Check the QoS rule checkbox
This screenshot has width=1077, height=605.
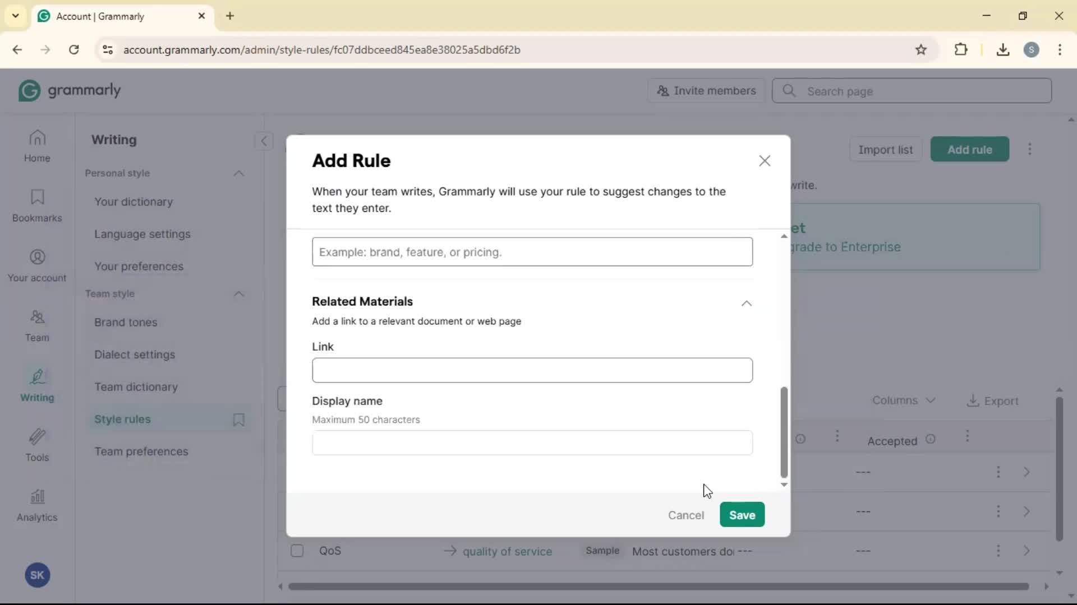297,551
